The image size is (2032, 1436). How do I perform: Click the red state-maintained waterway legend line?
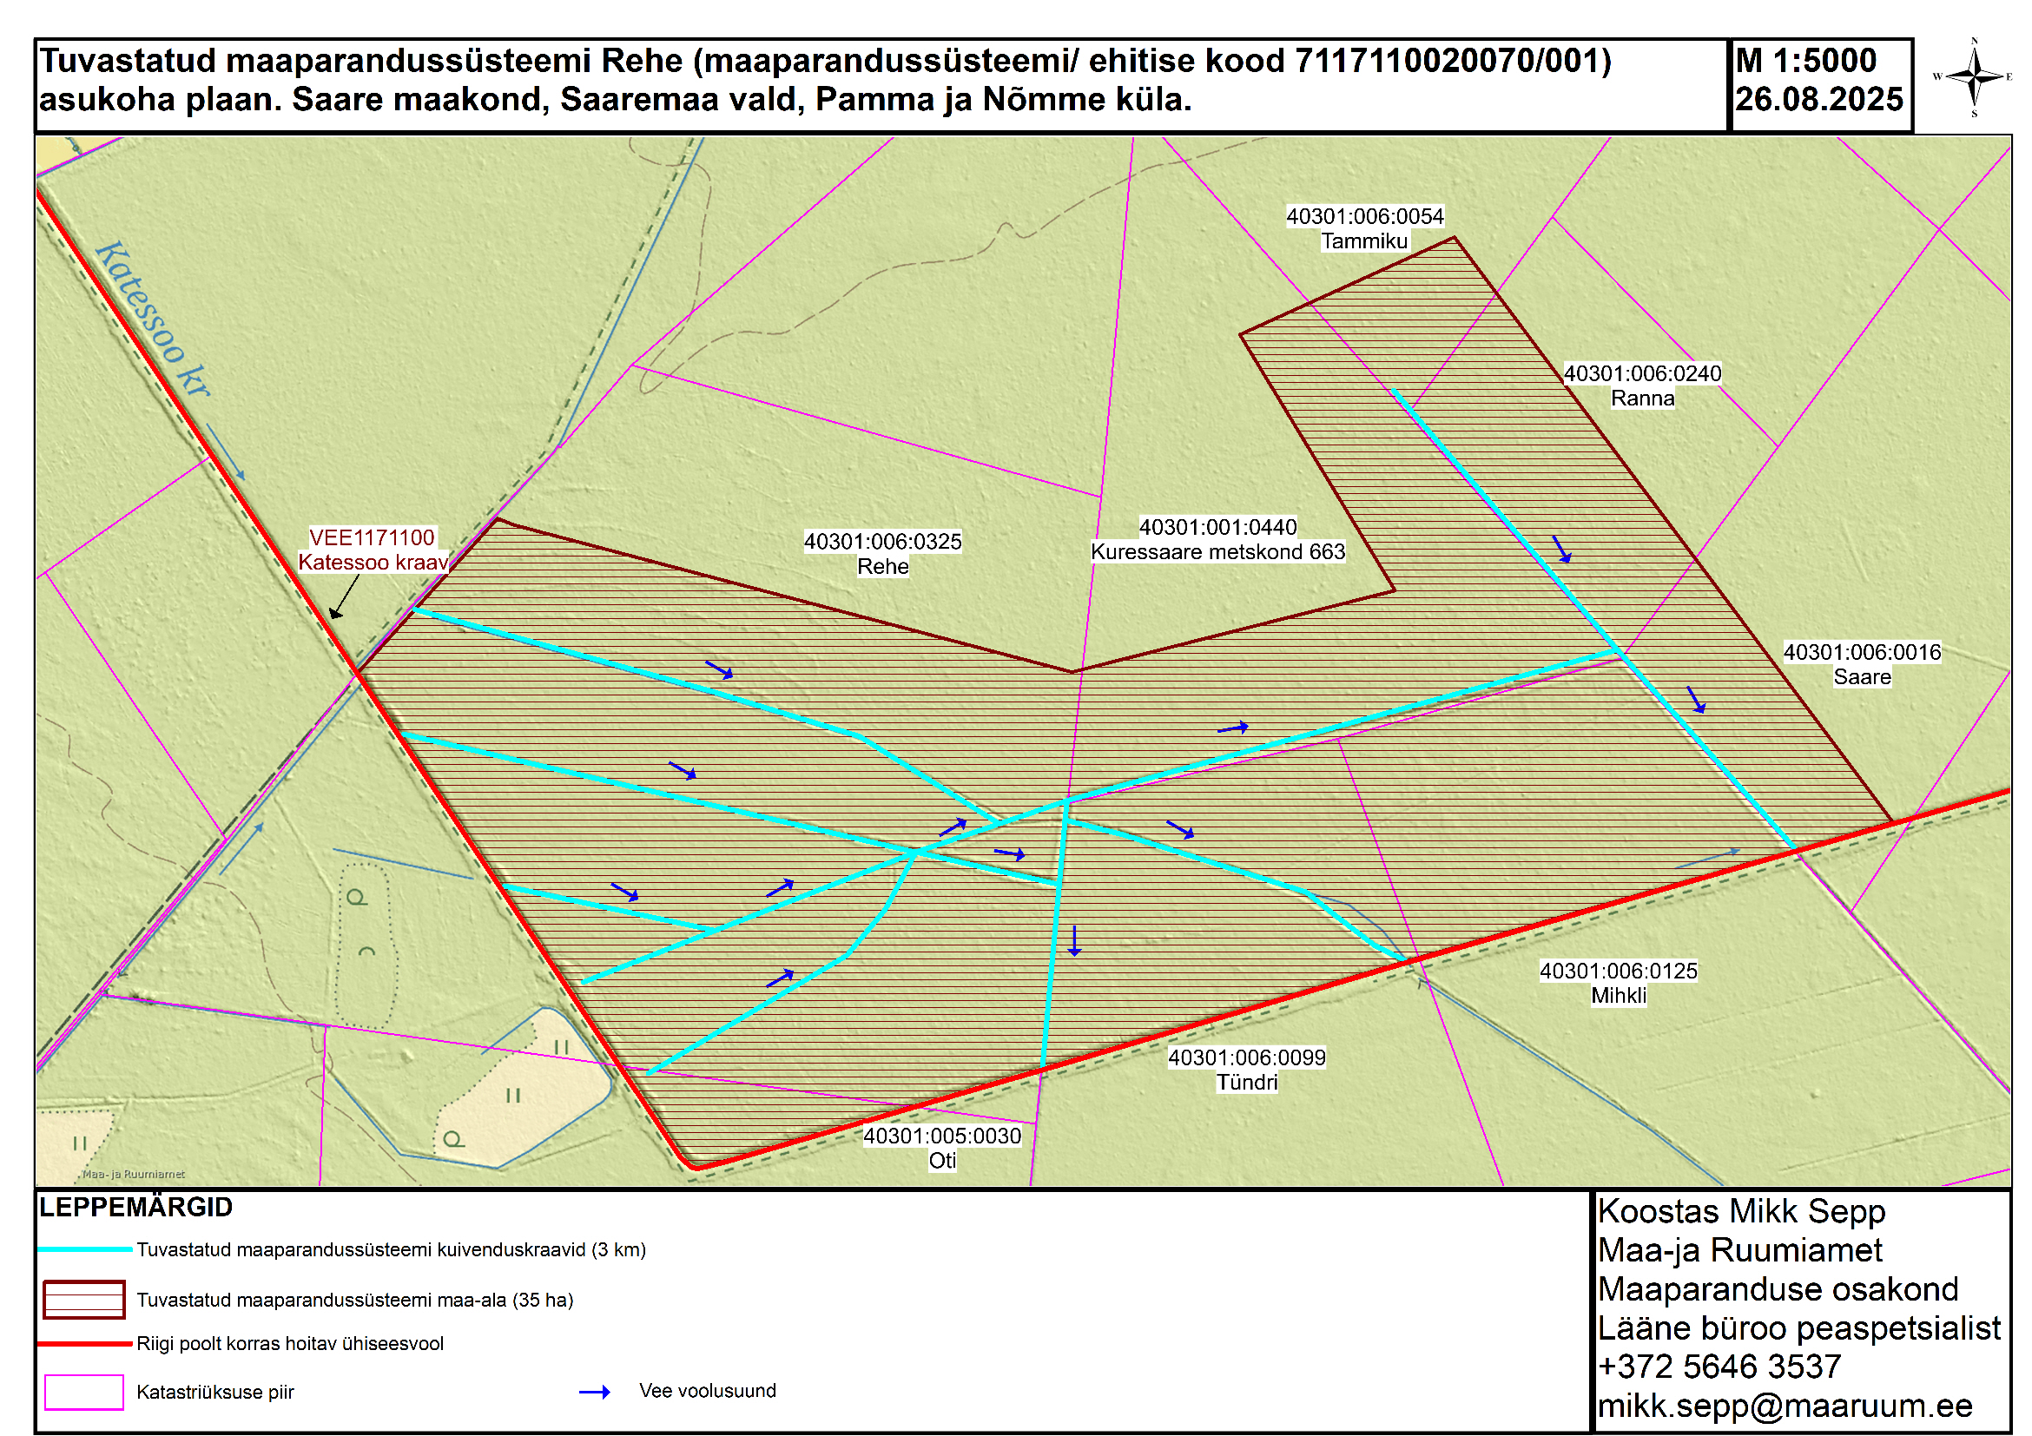point(85,1343)
